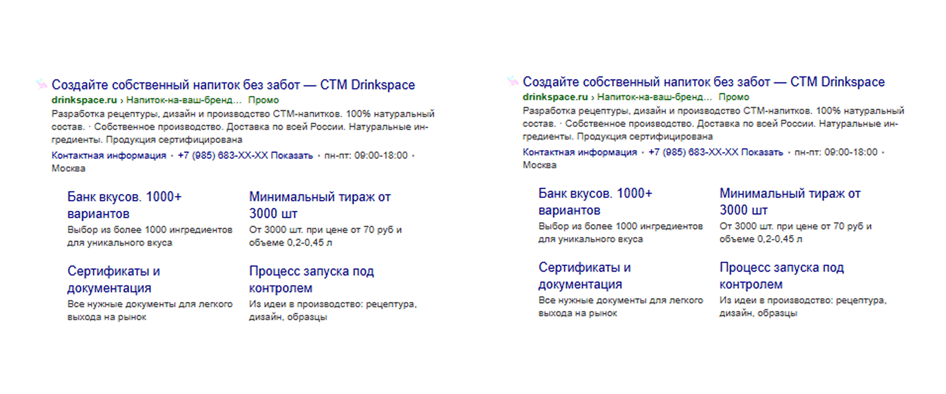Open 'Процесс запуска под контролем' sitelink in right ad

782,276
